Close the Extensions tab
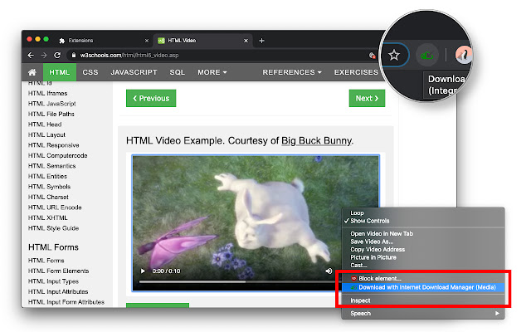Image resolution: width=531 pixels, height=332 pixels. pyautogui.click(x=145, y=40)
